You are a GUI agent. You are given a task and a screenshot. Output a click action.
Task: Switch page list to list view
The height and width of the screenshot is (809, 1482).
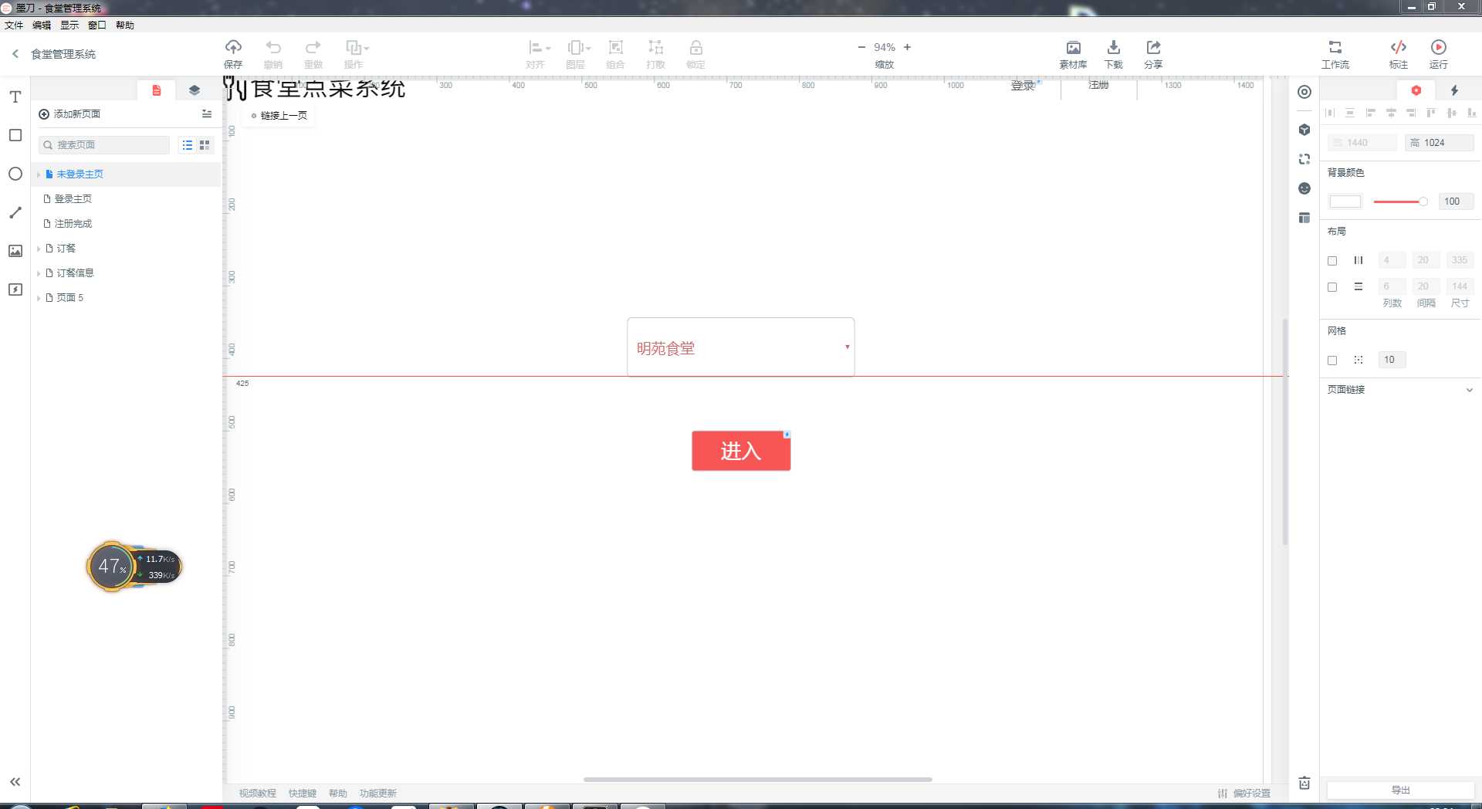point(188,144)
